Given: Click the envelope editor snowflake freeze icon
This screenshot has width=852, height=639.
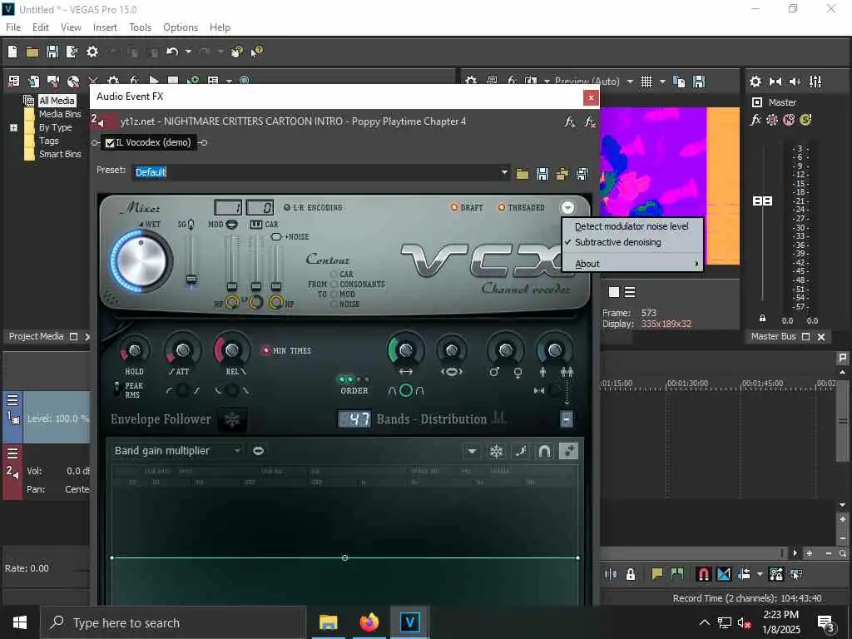Looking at the screenshot, I should click(496, 452).
